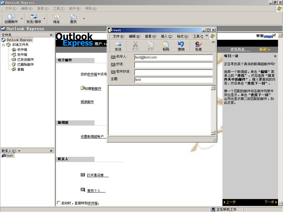Open the 标识 dropdown in the banner
This screenshot has width=283, height=212.
[x=265, y=49]
